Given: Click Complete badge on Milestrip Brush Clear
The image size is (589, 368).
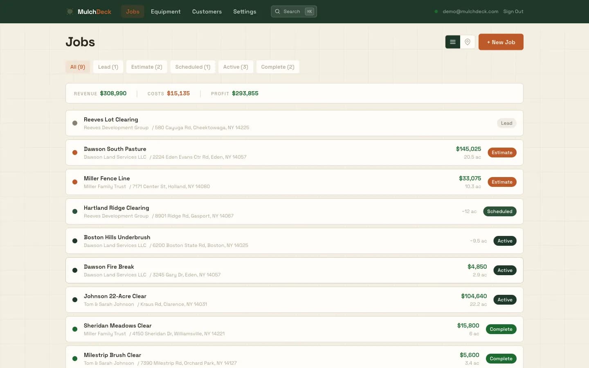Looking at the screenshot, I should pyautogui.click(x=501, y=359).
